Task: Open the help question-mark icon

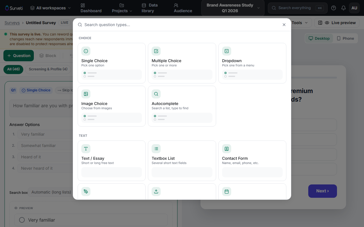Action: (334, 8)
